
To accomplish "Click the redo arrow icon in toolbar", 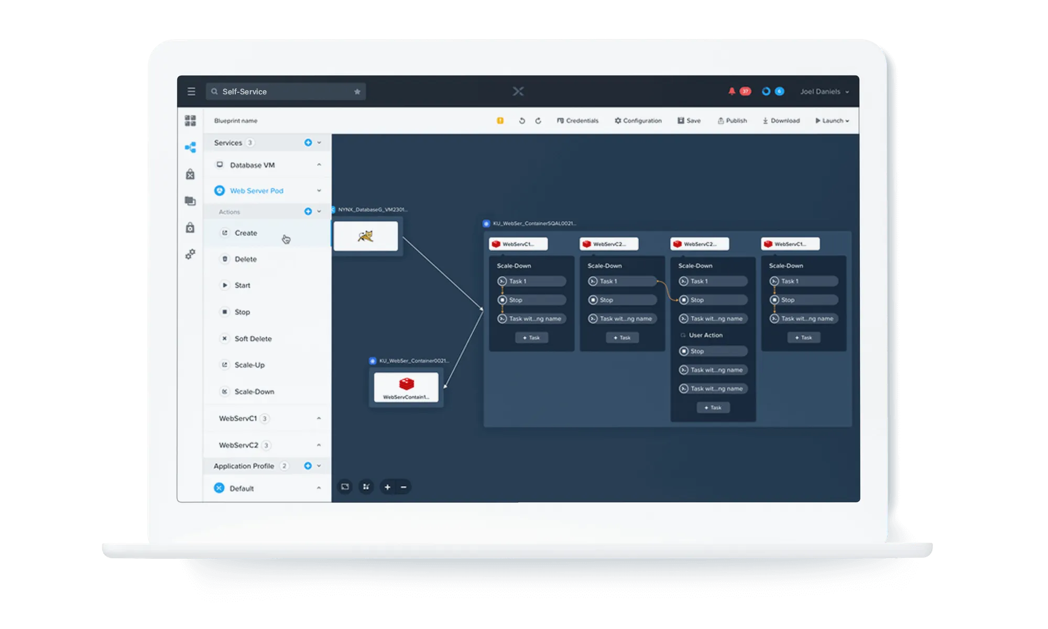I will pyautogui.click(x=538, y=121).
